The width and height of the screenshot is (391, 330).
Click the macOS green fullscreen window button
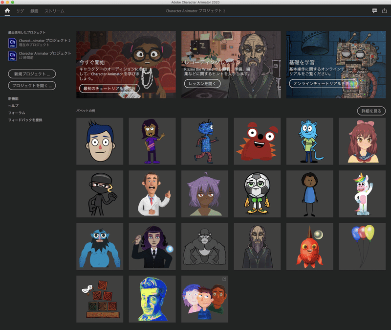(x=13, y=2)
